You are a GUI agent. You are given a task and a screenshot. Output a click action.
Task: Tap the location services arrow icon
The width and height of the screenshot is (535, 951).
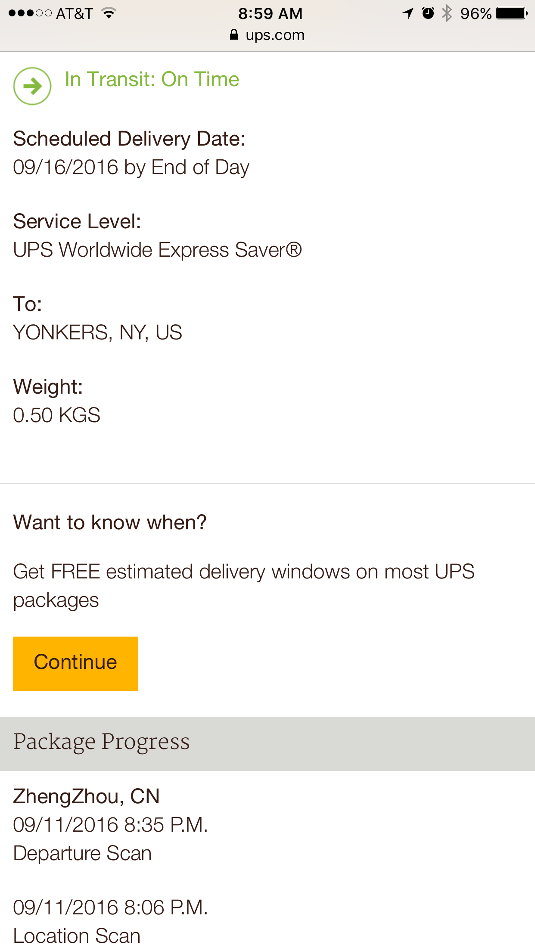coord(408,13)
